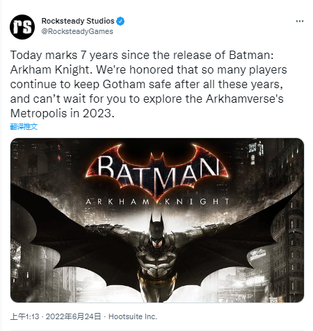This screenshot has width=313, height=331.
Task: Open the @RocksteadyGames handle link
Action: tap(77, 31)
